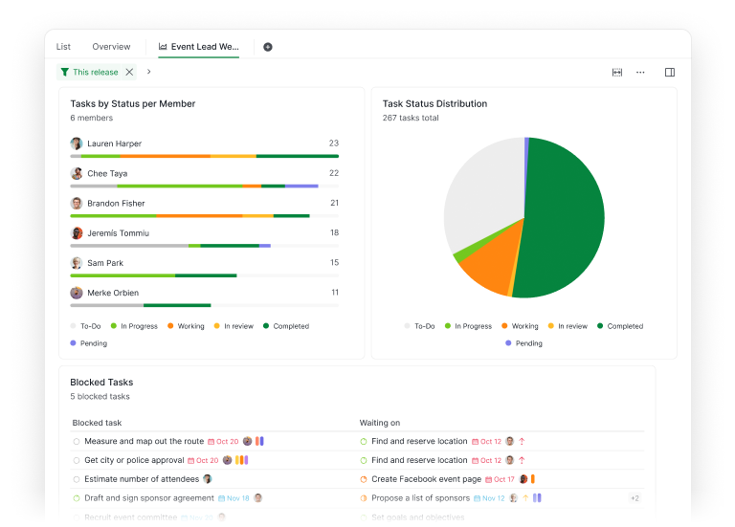Open Draft and sign sponsor agreement task
The width and height of the screenshot is (735, 527).
(x=149, y=498)
